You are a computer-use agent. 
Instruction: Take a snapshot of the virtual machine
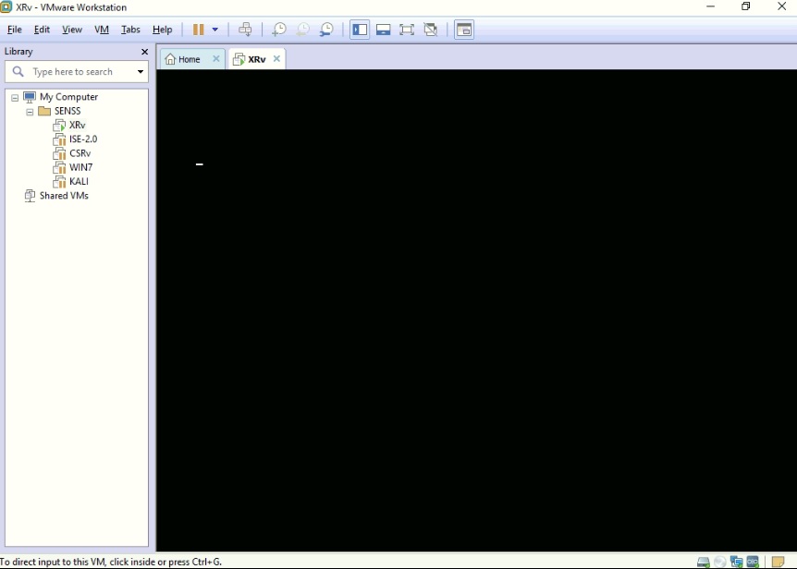278,29
